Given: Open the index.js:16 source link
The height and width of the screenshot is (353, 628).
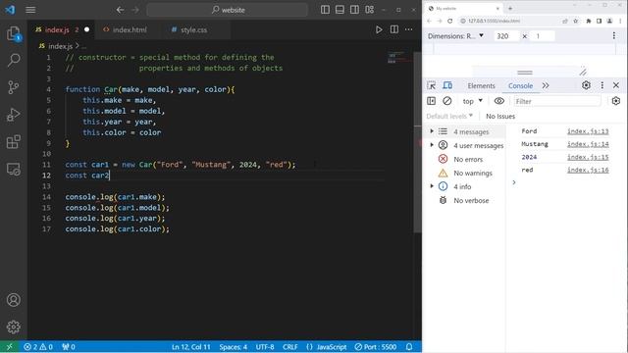Looking at the screenshot, I should coord(588,170).
